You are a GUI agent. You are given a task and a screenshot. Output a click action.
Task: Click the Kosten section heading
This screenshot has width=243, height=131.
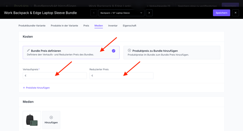tap(28, 37)
